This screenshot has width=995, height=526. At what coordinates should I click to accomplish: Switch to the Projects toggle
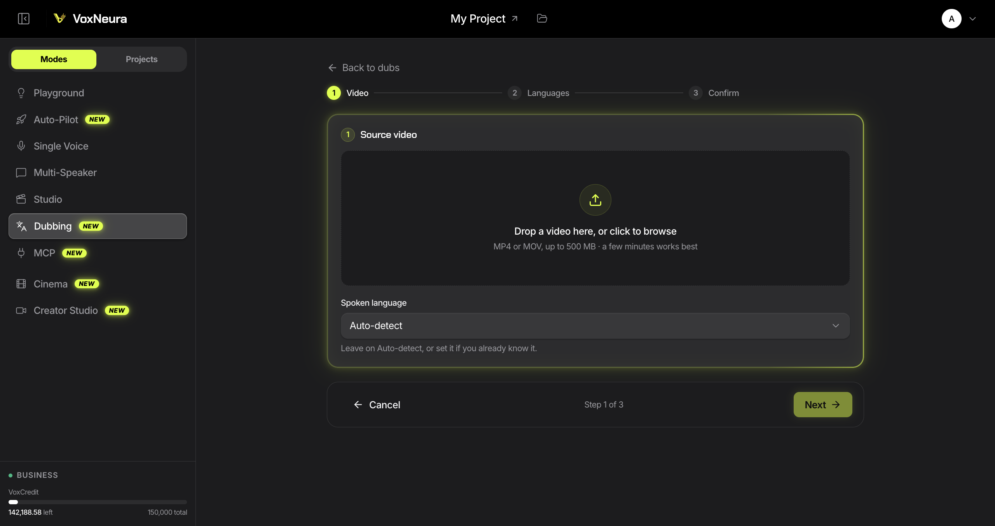(141, 59)
